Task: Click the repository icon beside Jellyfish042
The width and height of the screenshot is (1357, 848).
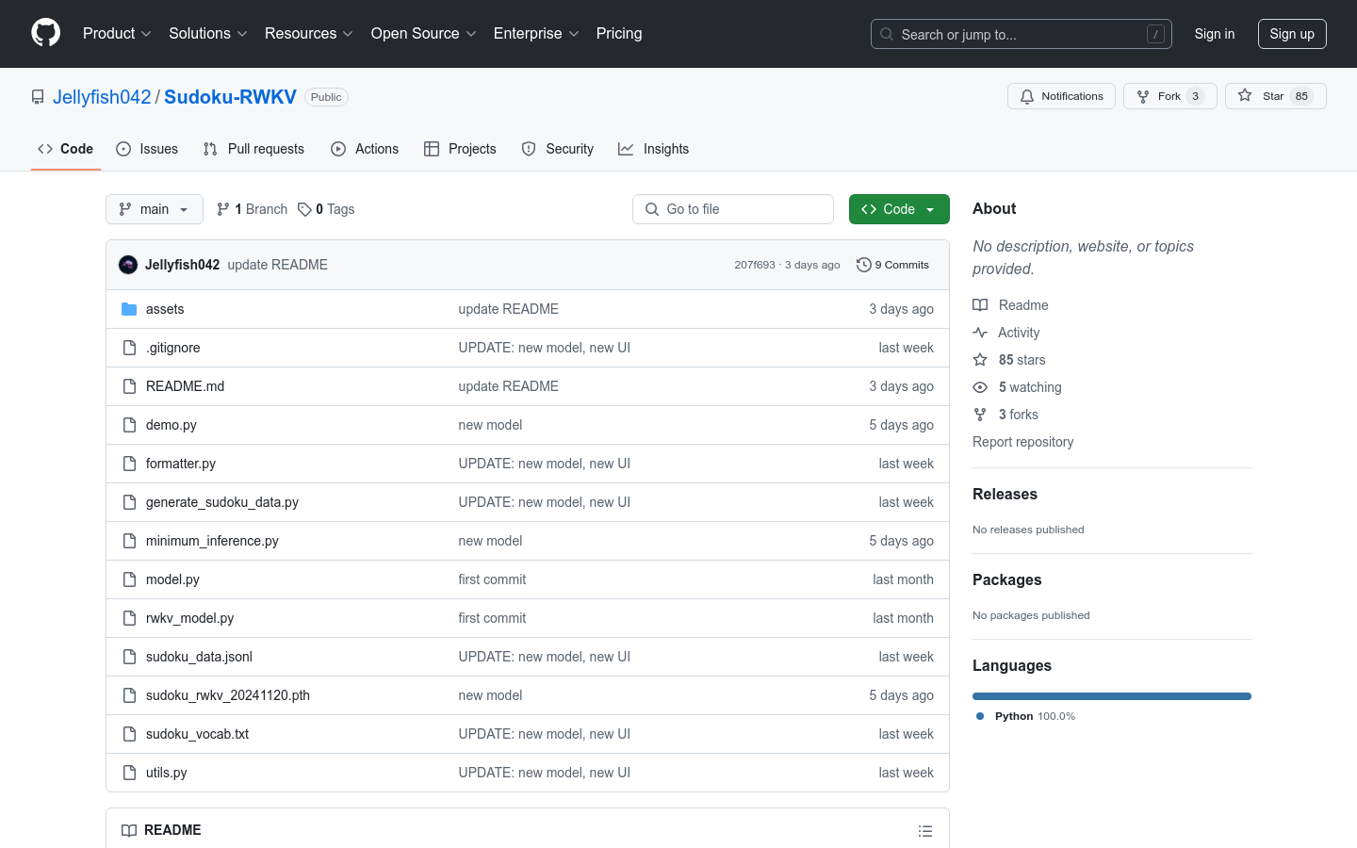Action: pyautogui.click(x=38, y=97)
